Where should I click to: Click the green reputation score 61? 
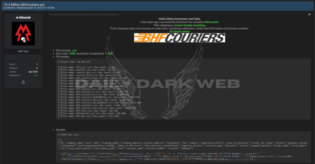pyautogui.click(x=36, y=75)
